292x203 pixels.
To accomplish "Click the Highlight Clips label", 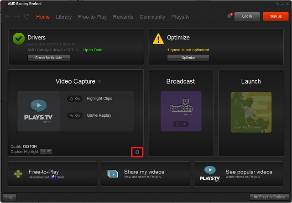I will point(99,99).
